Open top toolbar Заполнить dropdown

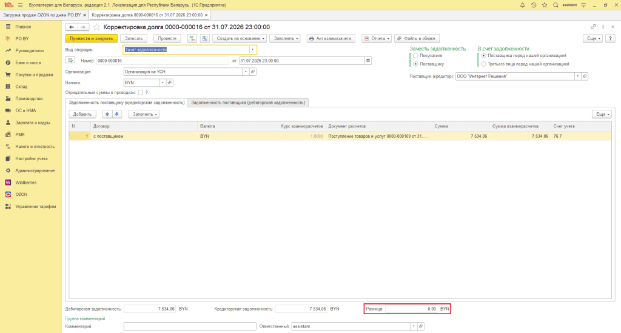285,38
